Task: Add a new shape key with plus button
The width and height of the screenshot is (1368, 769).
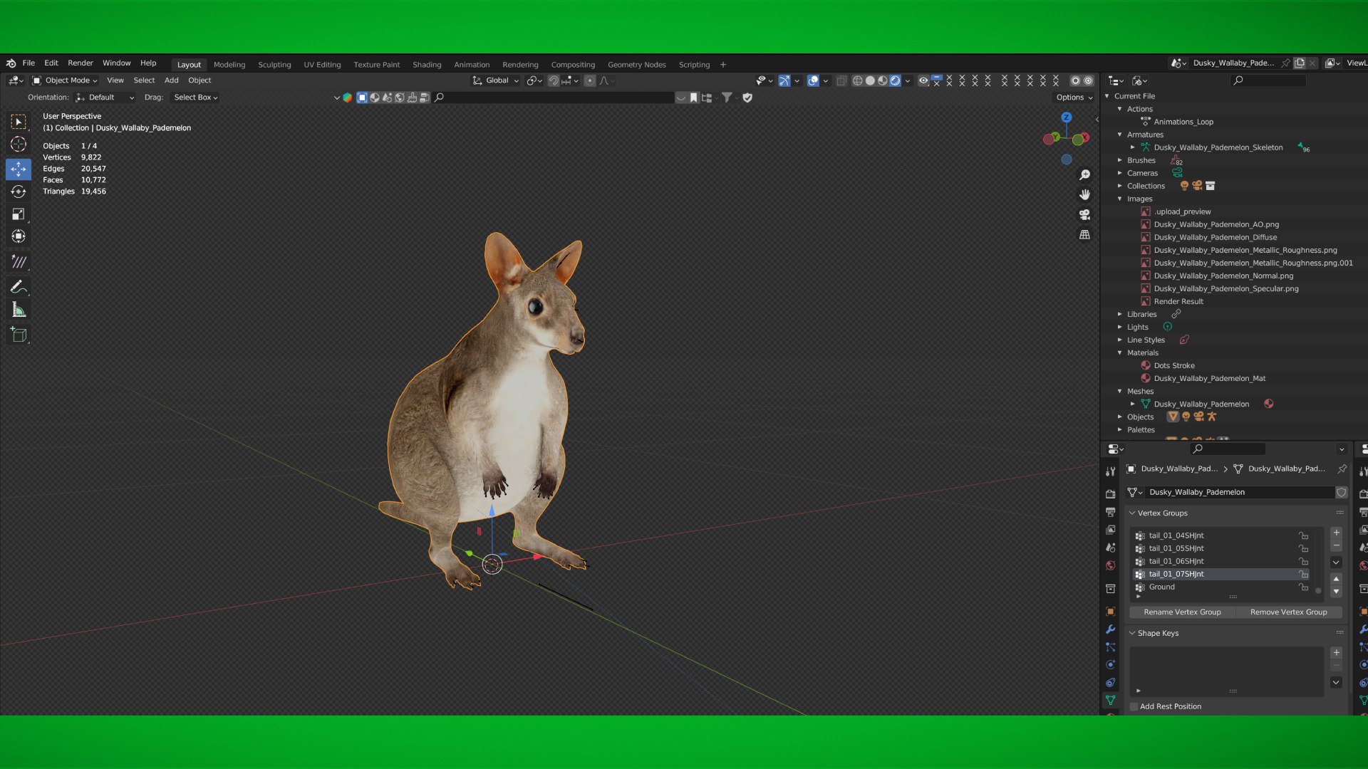Action: (1336, 653)
